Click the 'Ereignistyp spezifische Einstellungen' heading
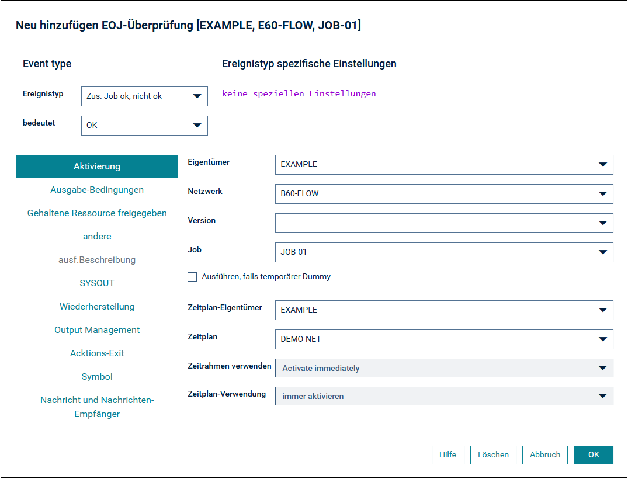This screenshot has width=628, height=479. click(x=309, y=64)
